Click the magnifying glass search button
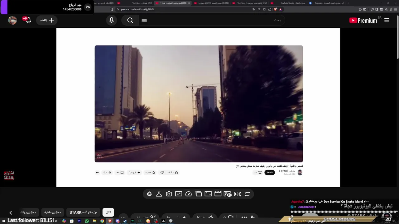Viewport: 399px width, 224px height. click(130, 20)
